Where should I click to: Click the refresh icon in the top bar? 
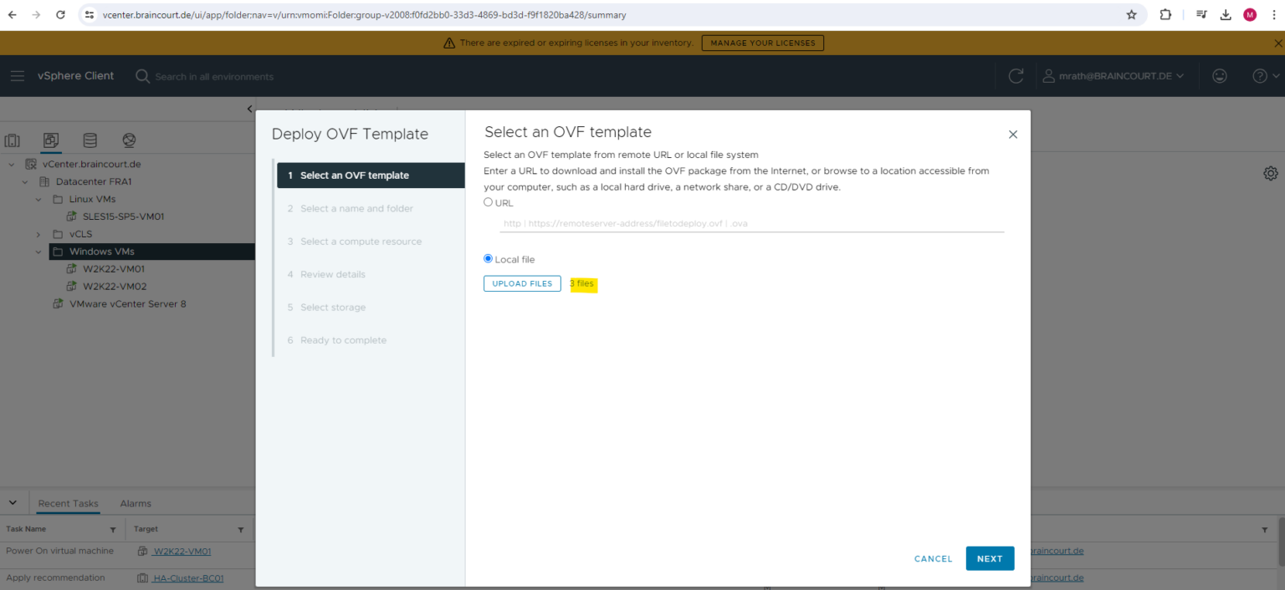point(1015,75)
